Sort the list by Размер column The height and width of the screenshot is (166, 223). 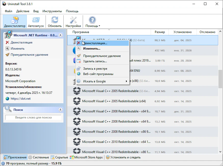tap(160, 32)
